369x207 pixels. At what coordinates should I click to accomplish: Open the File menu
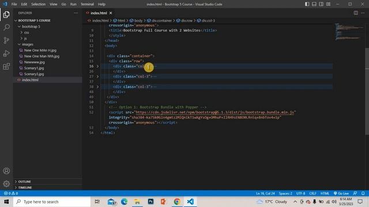[14, 4]
